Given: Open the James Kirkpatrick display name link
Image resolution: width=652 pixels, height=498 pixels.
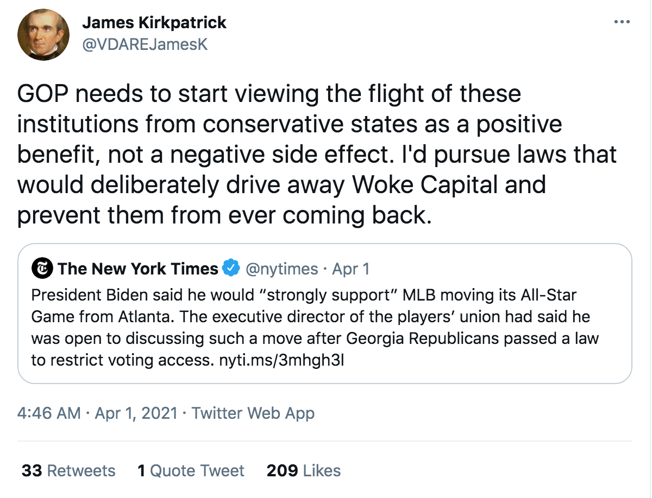Looking at the screenshot, I should (154, 23).
